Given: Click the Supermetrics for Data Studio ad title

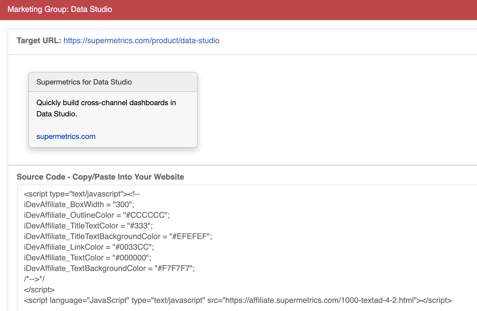Looking at the screenshot, I should click(x=84, y=82).
